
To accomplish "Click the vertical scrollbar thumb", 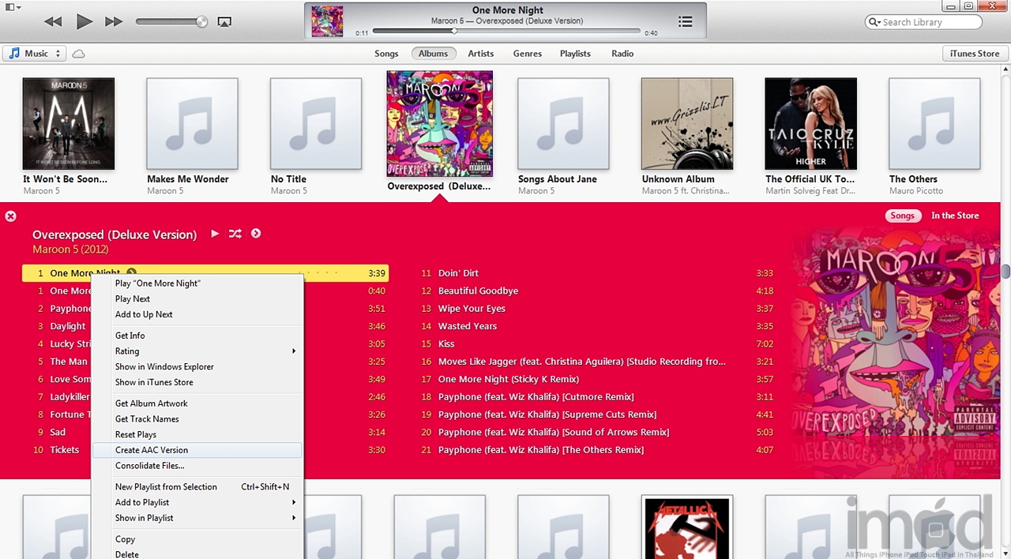I will (x=1005, y=272).
